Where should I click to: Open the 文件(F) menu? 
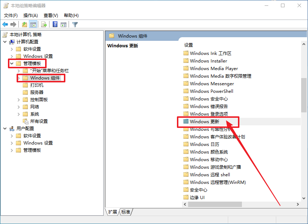pos(10,15)
